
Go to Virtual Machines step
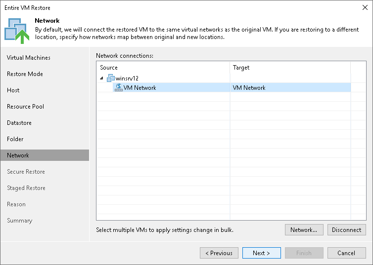pyautogui.click(x=29, y=58)
